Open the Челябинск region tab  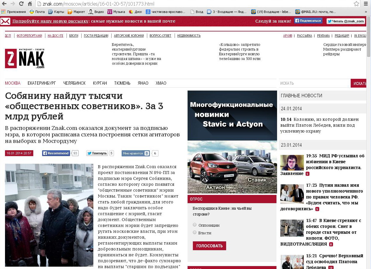tap(74, 83)
